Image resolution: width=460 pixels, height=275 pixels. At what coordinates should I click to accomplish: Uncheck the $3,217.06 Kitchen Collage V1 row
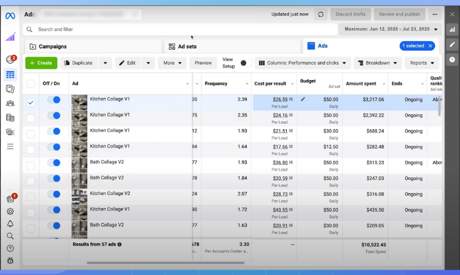tap(31, 102)
